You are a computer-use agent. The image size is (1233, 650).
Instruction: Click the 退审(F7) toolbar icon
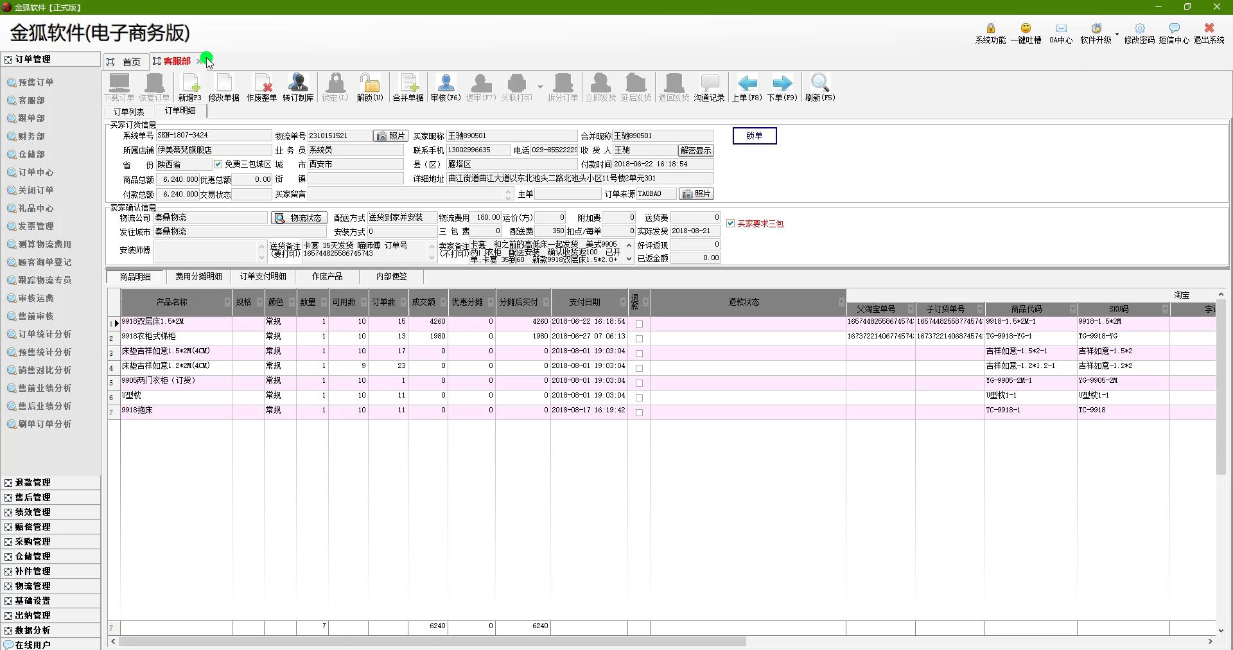[481, 83]
